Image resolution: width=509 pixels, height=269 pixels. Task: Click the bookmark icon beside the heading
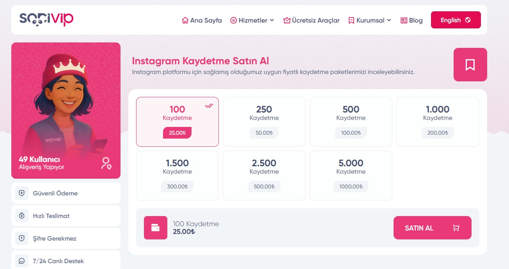coord(470,65)
